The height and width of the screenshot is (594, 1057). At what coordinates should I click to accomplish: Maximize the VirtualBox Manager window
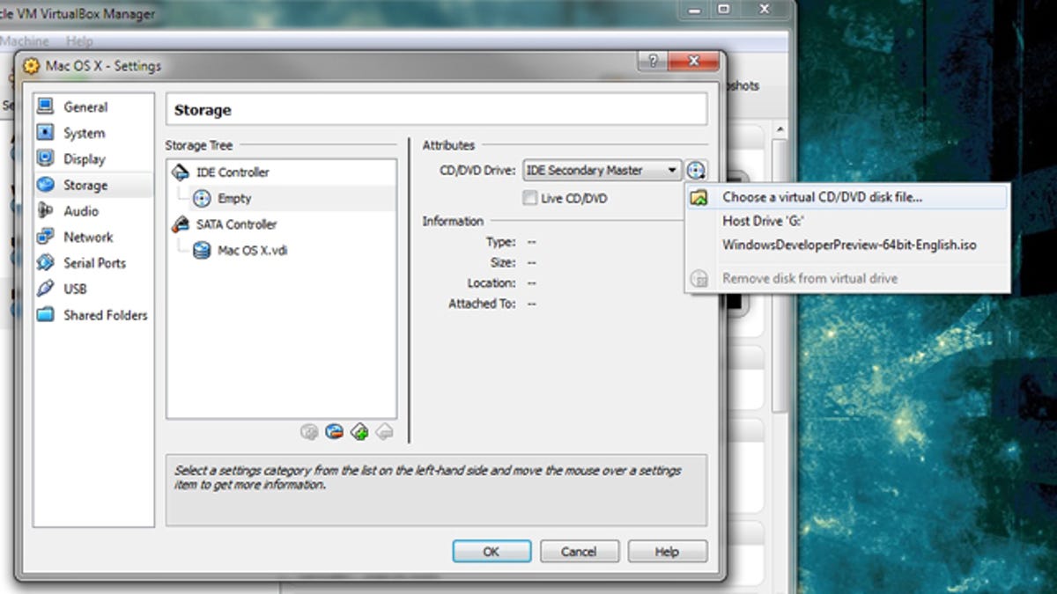click(x=724, y=9)
